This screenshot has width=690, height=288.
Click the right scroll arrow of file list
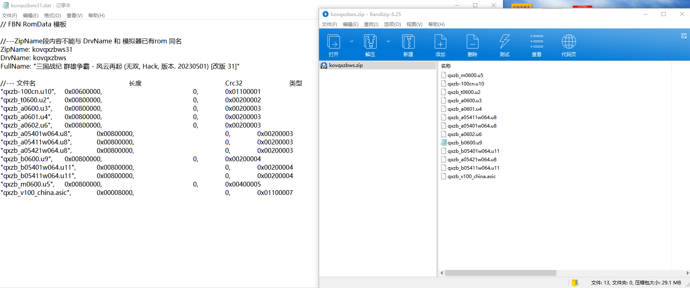(x=687, y=273)
